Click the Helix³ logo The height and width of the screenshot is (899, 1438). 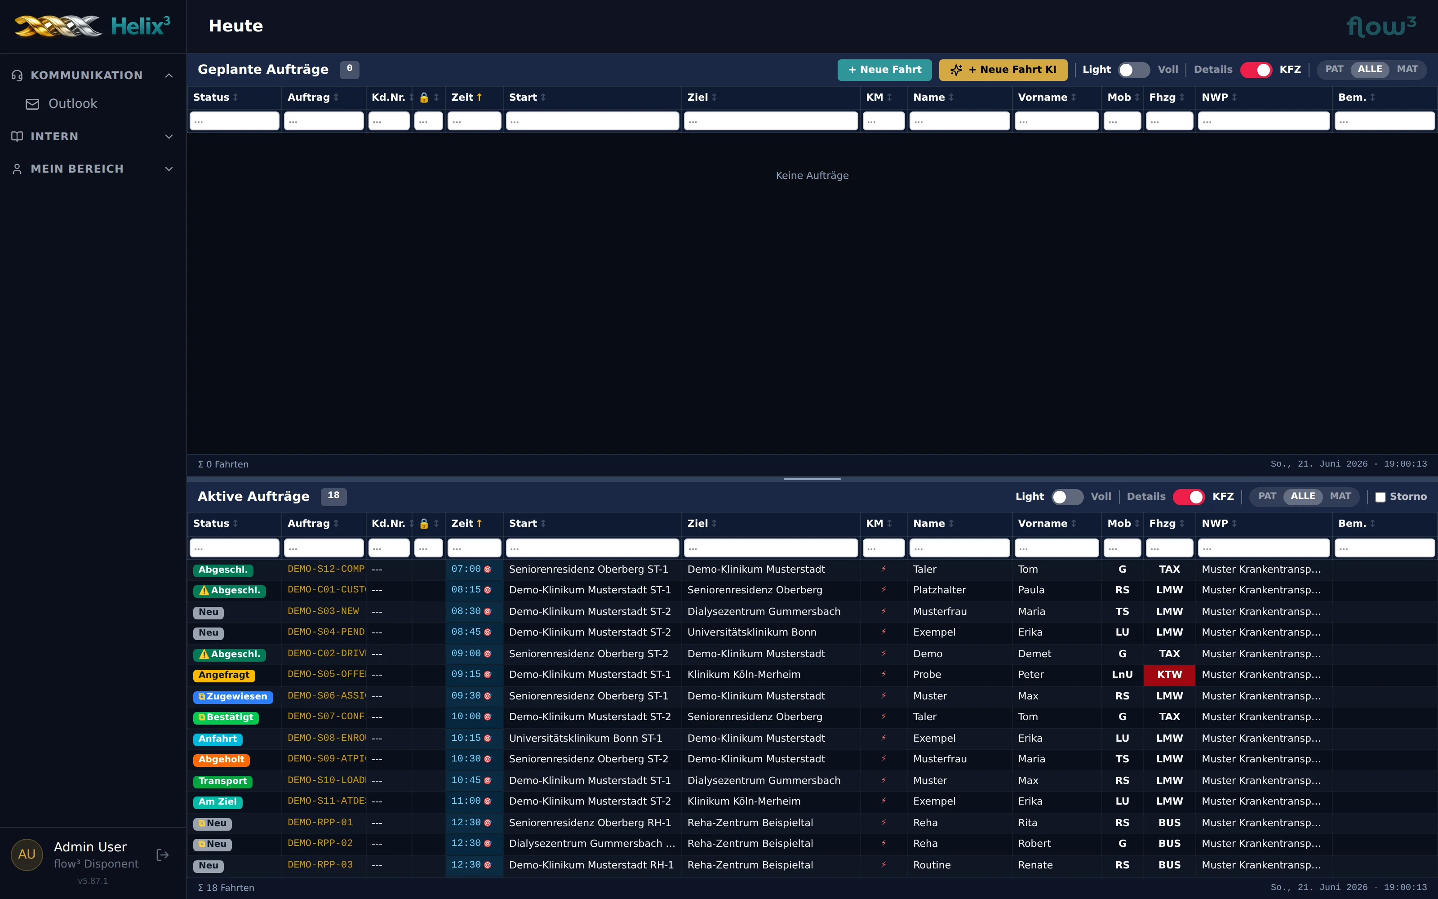coord(92,26)
